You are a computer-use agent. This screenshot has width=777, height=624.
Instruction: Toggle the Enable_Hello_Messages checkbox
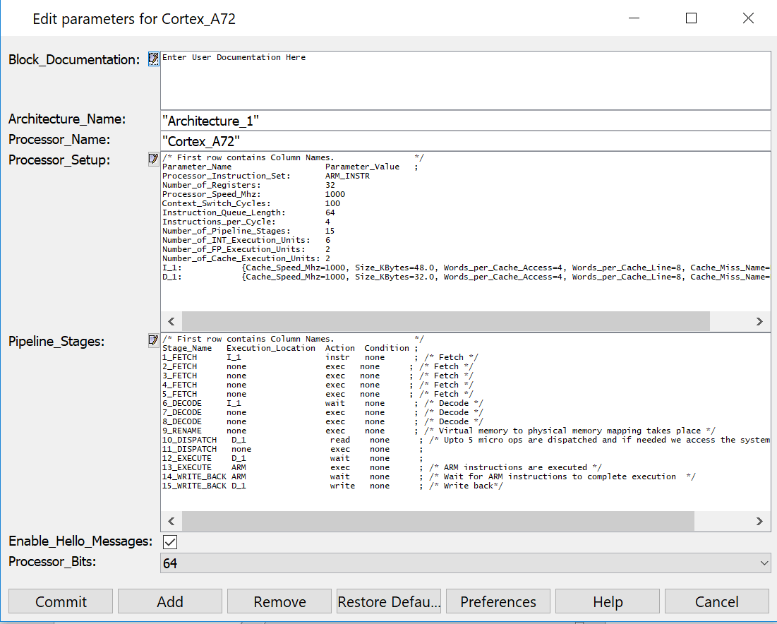pos(170,541)
